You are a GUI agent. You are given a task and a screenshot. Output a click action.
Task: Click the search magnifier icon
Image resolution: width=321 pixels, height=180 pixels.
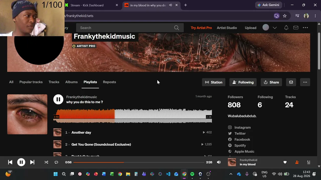(x=177, y=28)
